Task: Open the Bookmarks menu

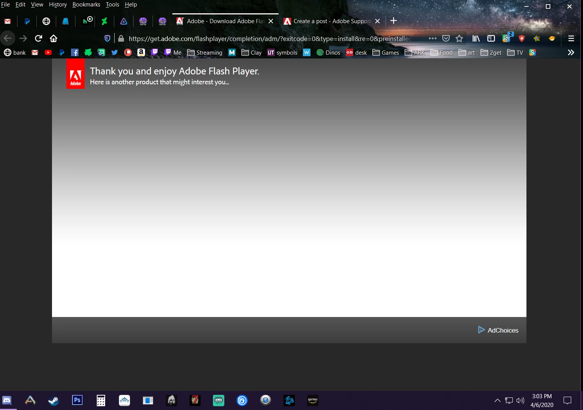Action: (x=86, y=5)
